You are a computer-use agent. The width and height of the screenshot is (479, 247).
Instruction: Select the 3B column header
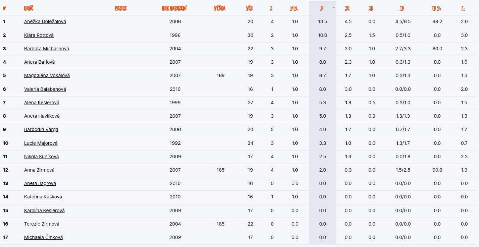(x=371, y=8)
